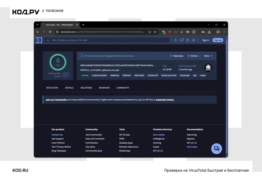
Task: Expand the More dropdown
Action: [x=208, y=56]
